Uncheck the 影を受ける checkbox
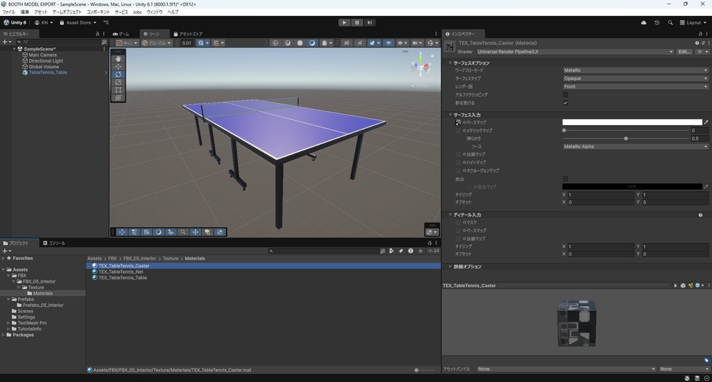Screen dimensions: 712x382 (x=565, y=103)
